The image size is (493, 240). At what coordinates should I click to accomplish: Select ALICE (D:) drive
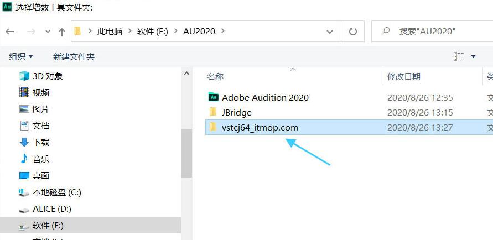51,209
